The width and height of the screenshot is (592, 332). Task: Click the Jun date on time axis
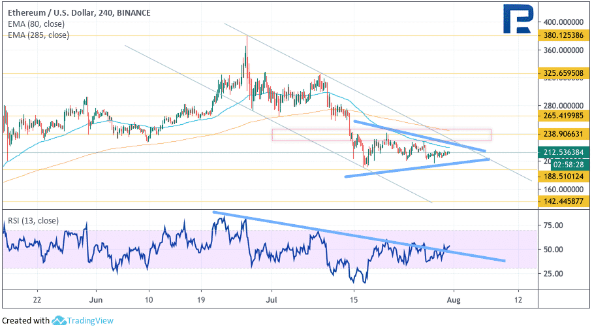[96, 300]
